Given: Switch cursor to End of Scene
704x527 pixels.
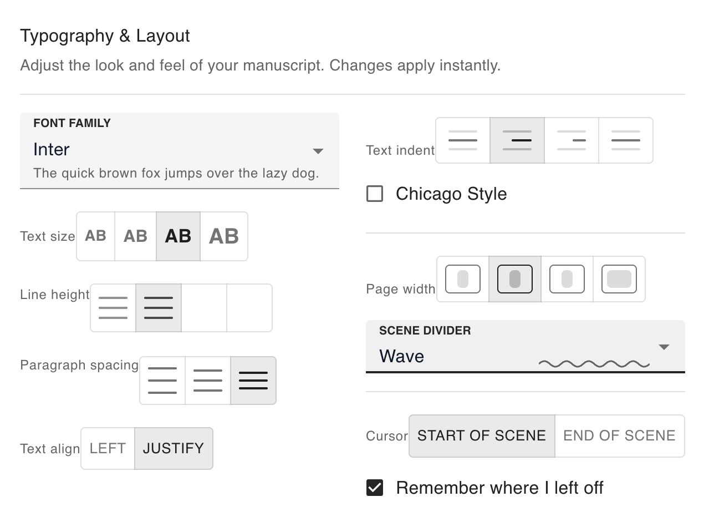Looking at the screenshot, I should [619, 436].
